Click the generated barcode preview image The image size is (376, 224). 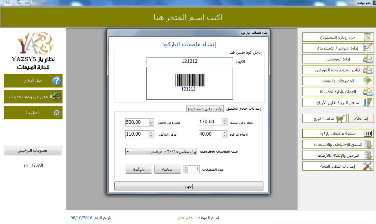(189, 83)
